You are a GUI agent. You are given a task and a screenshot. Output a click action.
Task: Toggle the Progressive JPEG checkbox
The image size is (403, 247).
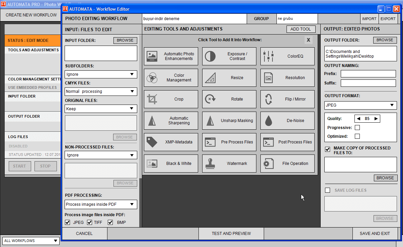357,128
